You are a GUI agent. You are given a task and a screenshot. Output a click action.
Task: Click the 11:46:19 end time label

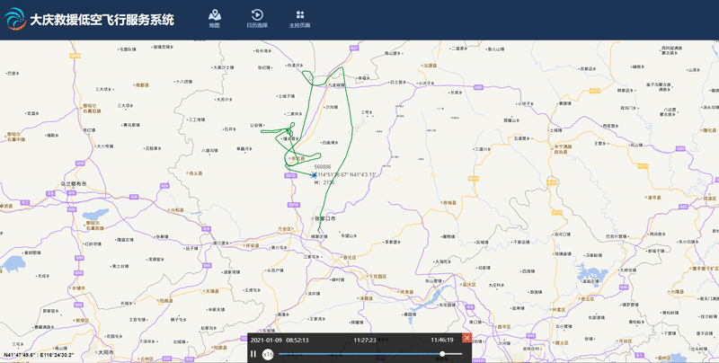click(441, 341)
